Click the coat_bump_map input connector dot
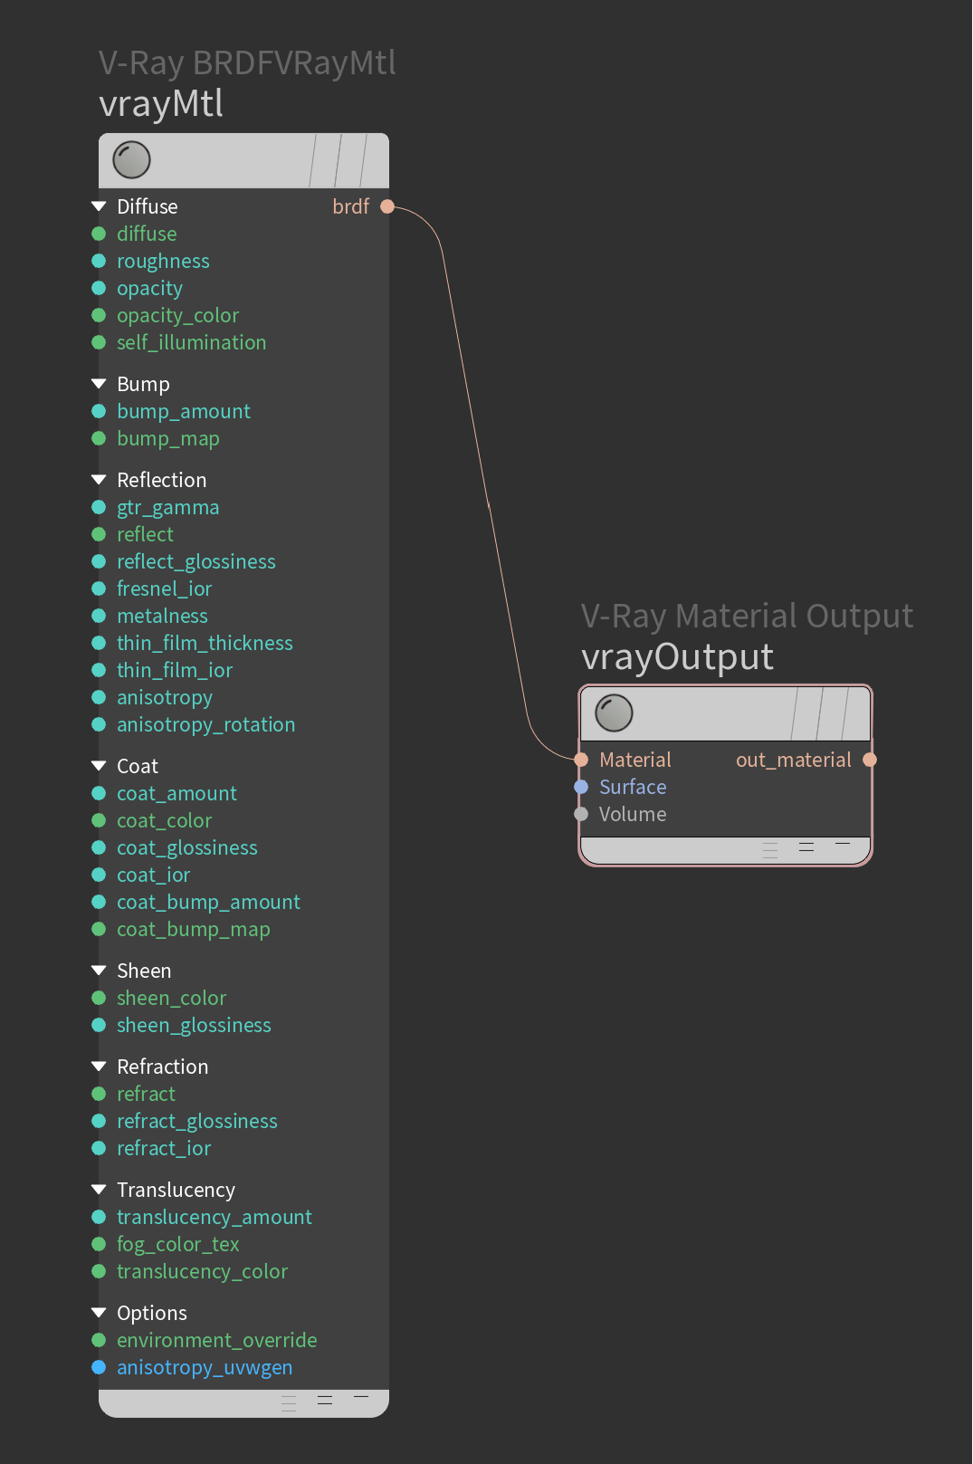The width and height of the screenshot is (973, 1464). pyautogui.click(x=99, y=929)
